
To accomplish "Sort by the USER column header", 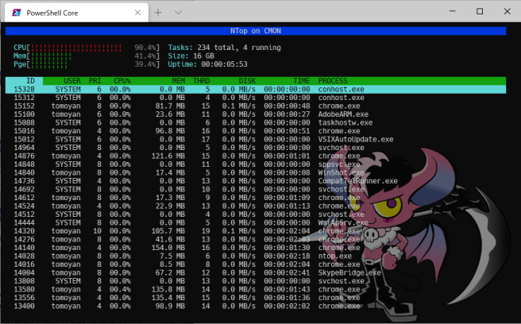I will coord(72,81).
